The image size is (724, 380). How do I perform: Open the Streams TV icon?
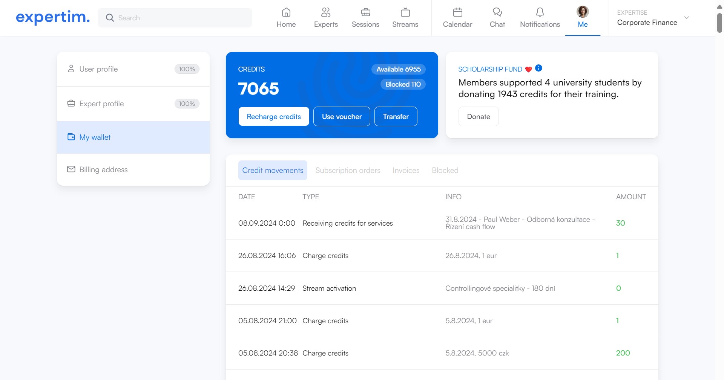point(405,13)
